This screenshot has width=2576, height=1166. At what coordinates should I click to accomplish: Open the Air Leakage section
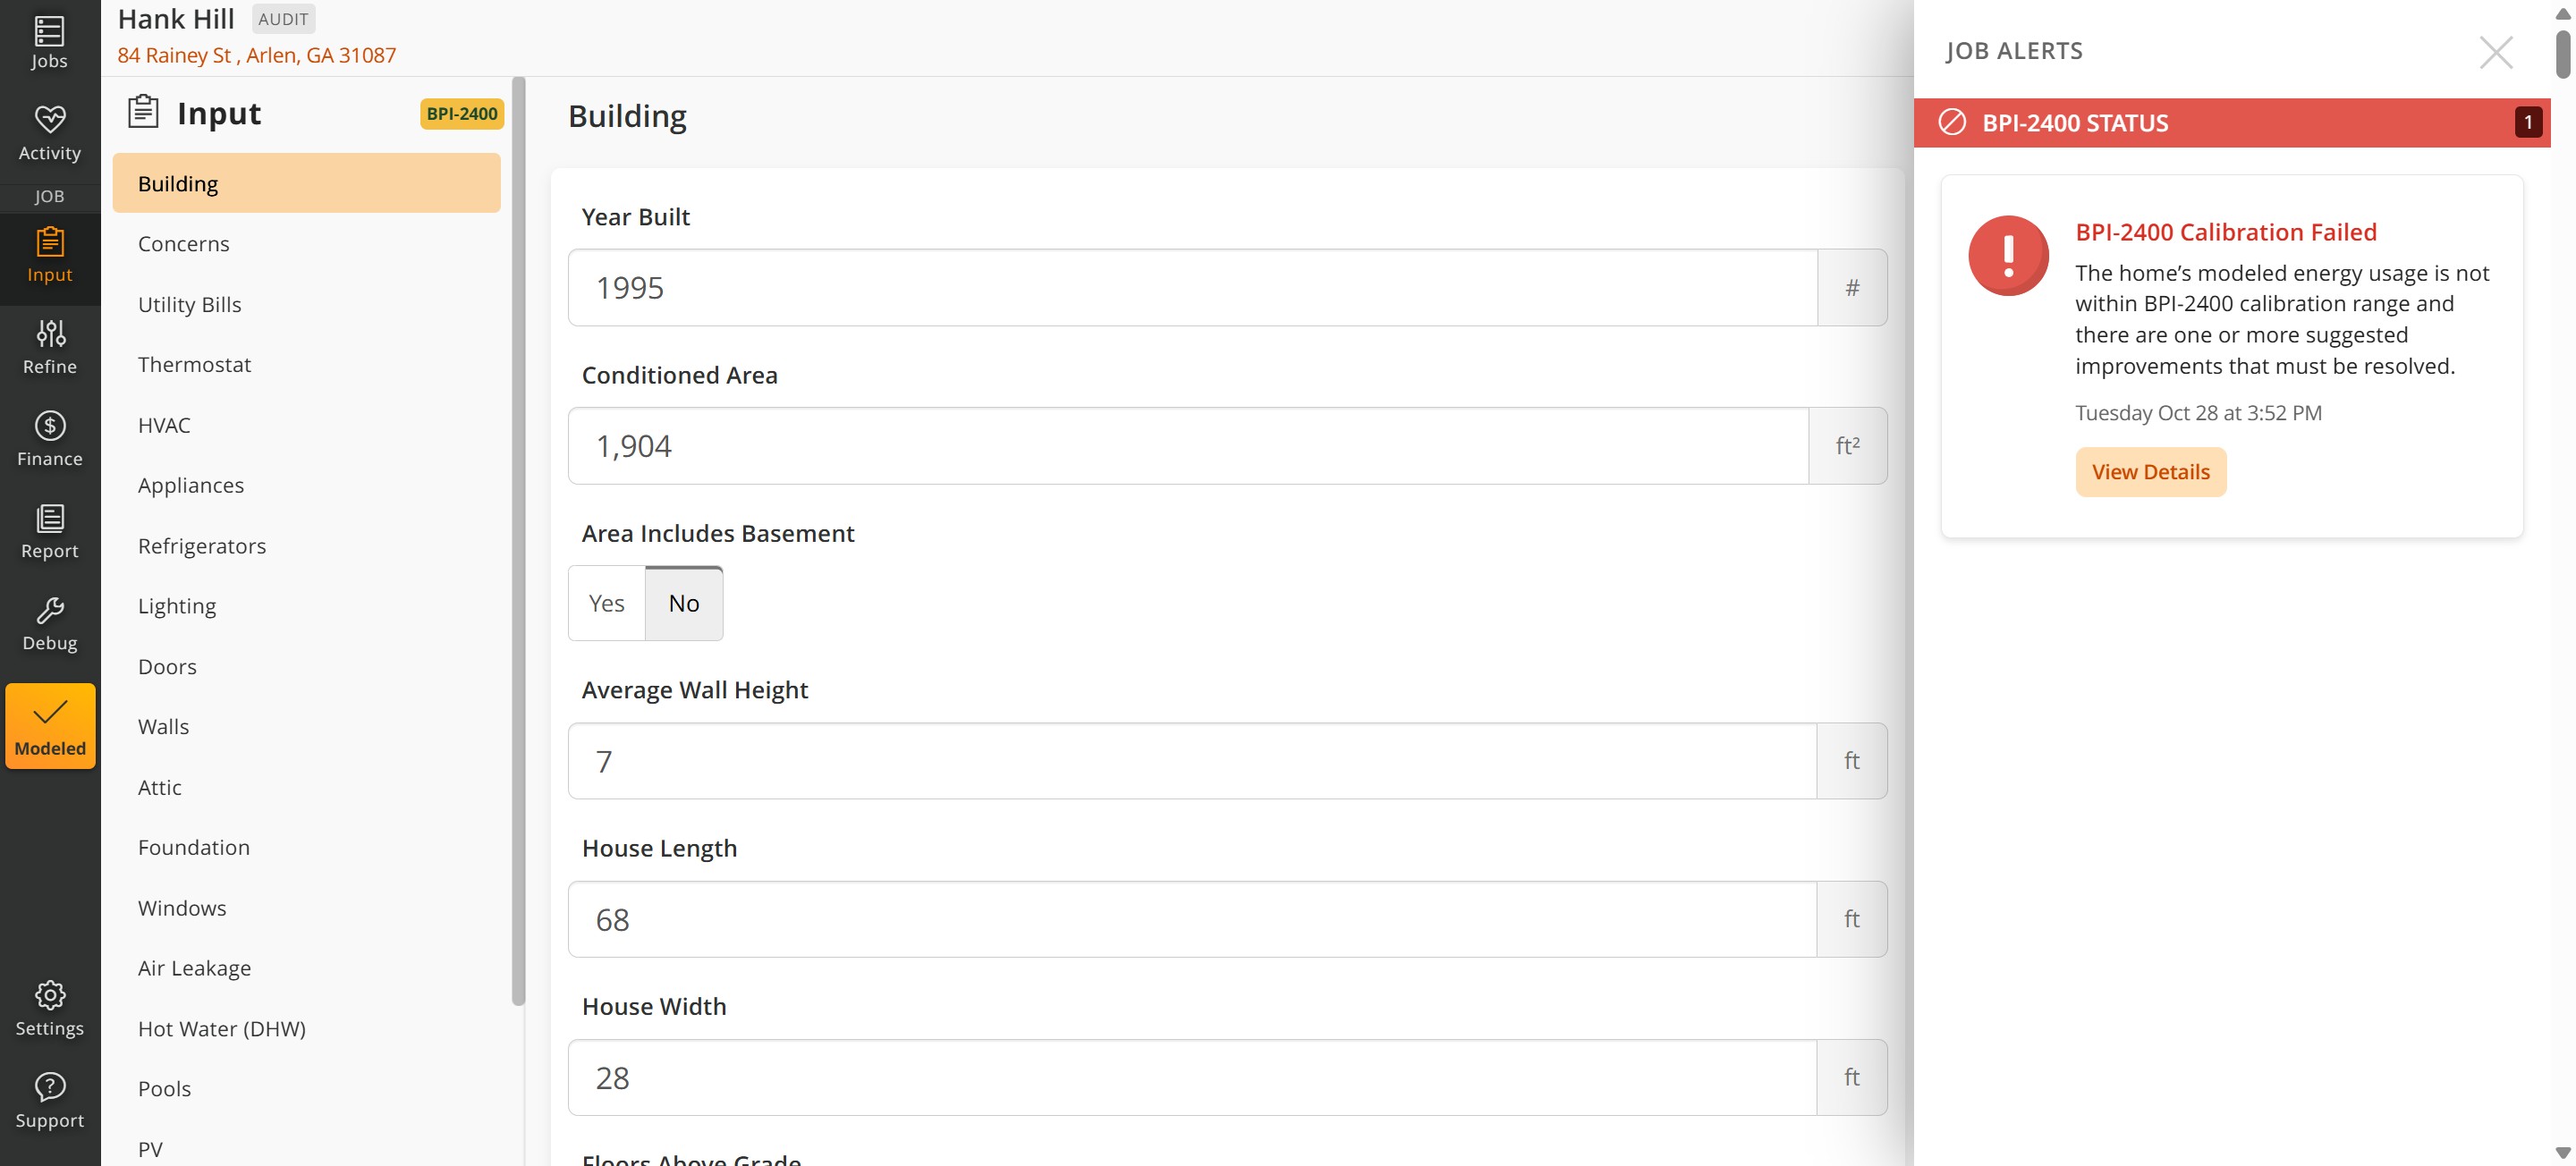(194, 968)
